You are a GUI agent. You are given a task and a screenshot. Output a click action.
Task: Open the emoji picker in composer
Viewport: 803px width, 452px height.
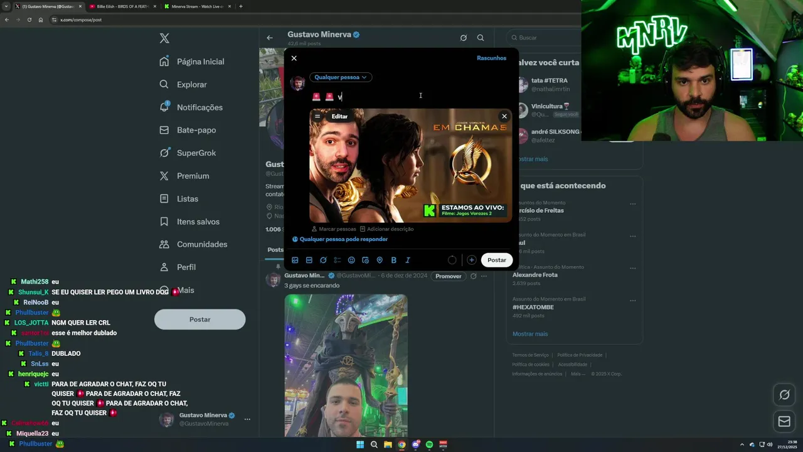(x=351, y=260)
